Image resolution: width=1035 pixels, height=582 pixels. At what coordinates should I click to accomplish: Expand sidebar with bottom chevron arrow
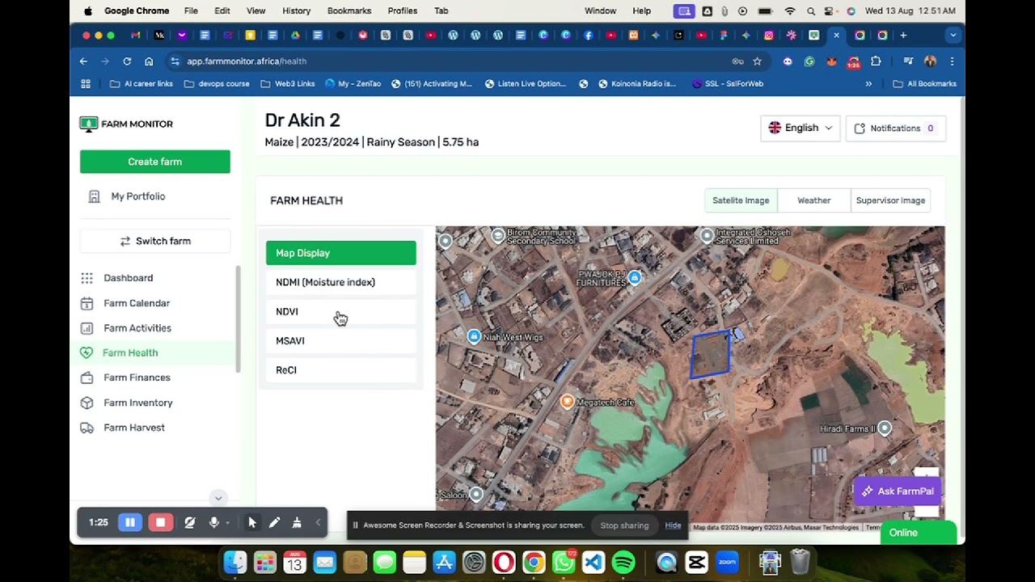(x=218, y=498)
